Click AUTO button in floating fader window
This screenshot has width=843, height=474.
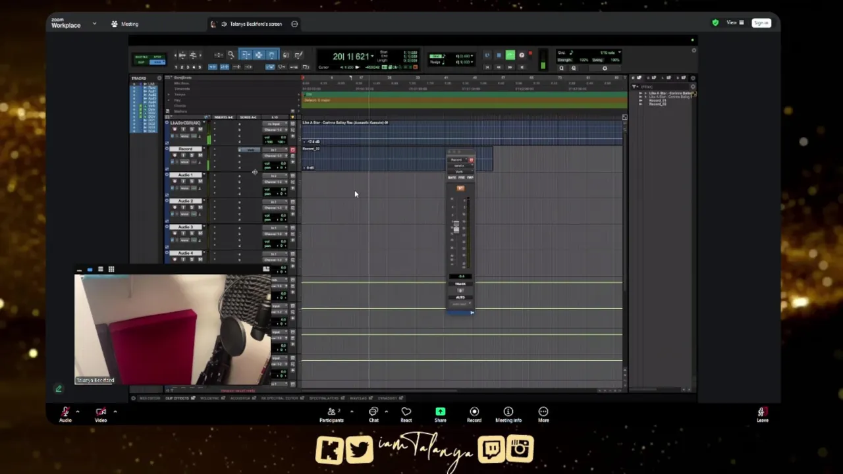(x=460, y=297)
